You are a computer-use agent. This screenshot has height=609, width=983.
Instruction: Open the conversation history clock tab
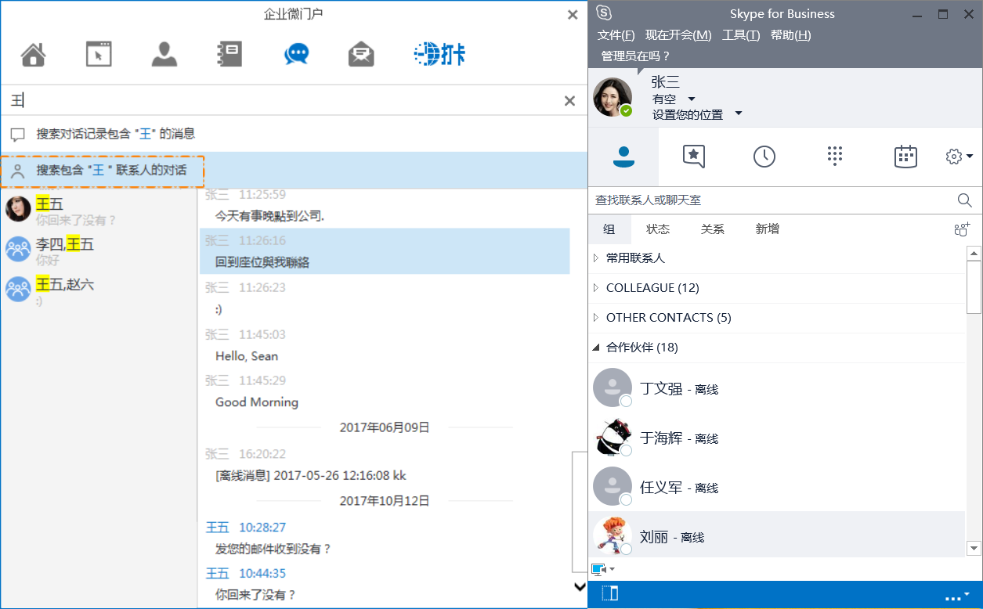pyautogui.click(x=764, y=157)
